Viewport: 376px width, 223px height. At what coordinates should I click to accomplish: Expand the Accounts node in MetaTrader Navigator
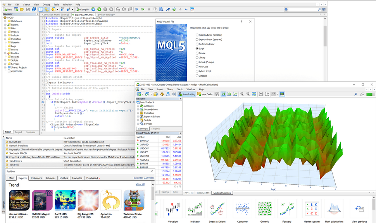[x=138, y=106]
